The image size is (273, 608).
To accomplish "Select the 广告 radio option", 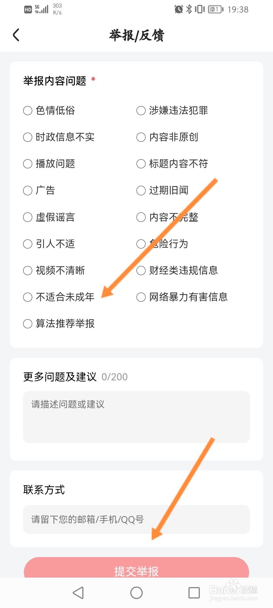I will 39,190.
